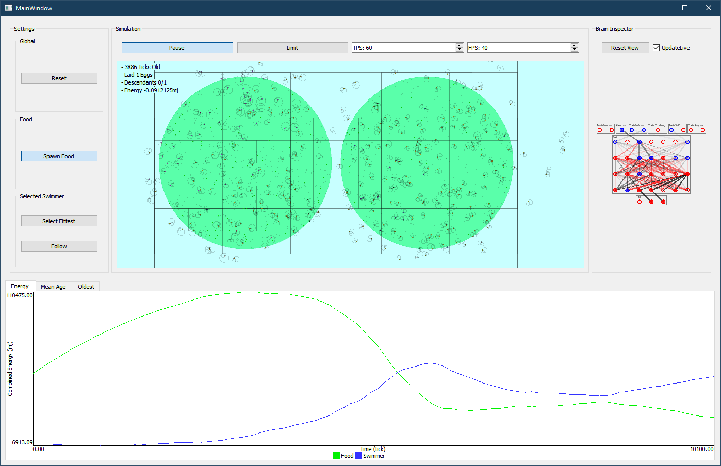Click the Select Fittest button
Viewport: 721px width, 466px height.
59,221
